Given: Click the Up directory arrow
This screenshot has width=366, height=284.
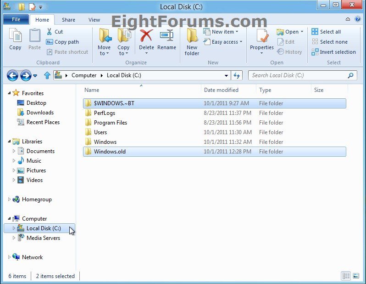Looking at the screenshot, I should [x=47, y=75].
